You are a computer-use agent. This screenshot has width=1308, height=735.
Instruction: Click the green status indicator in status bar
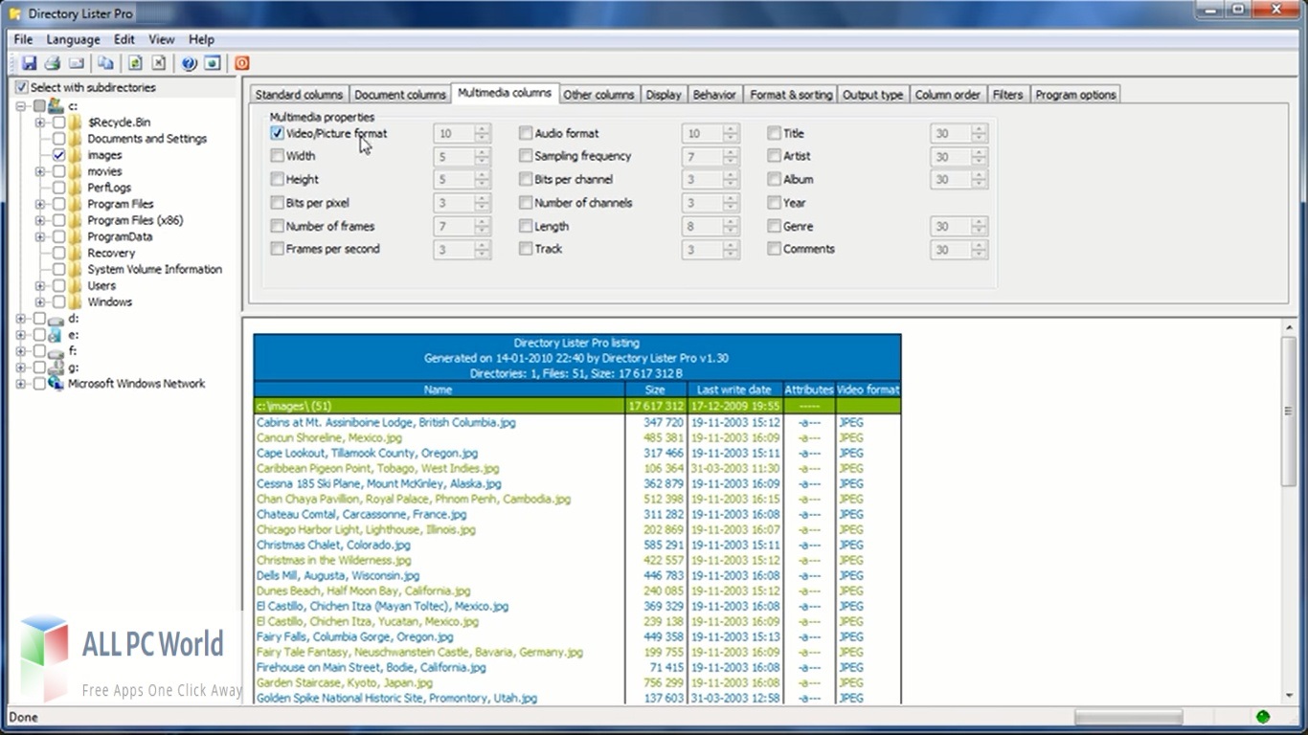1263,717
